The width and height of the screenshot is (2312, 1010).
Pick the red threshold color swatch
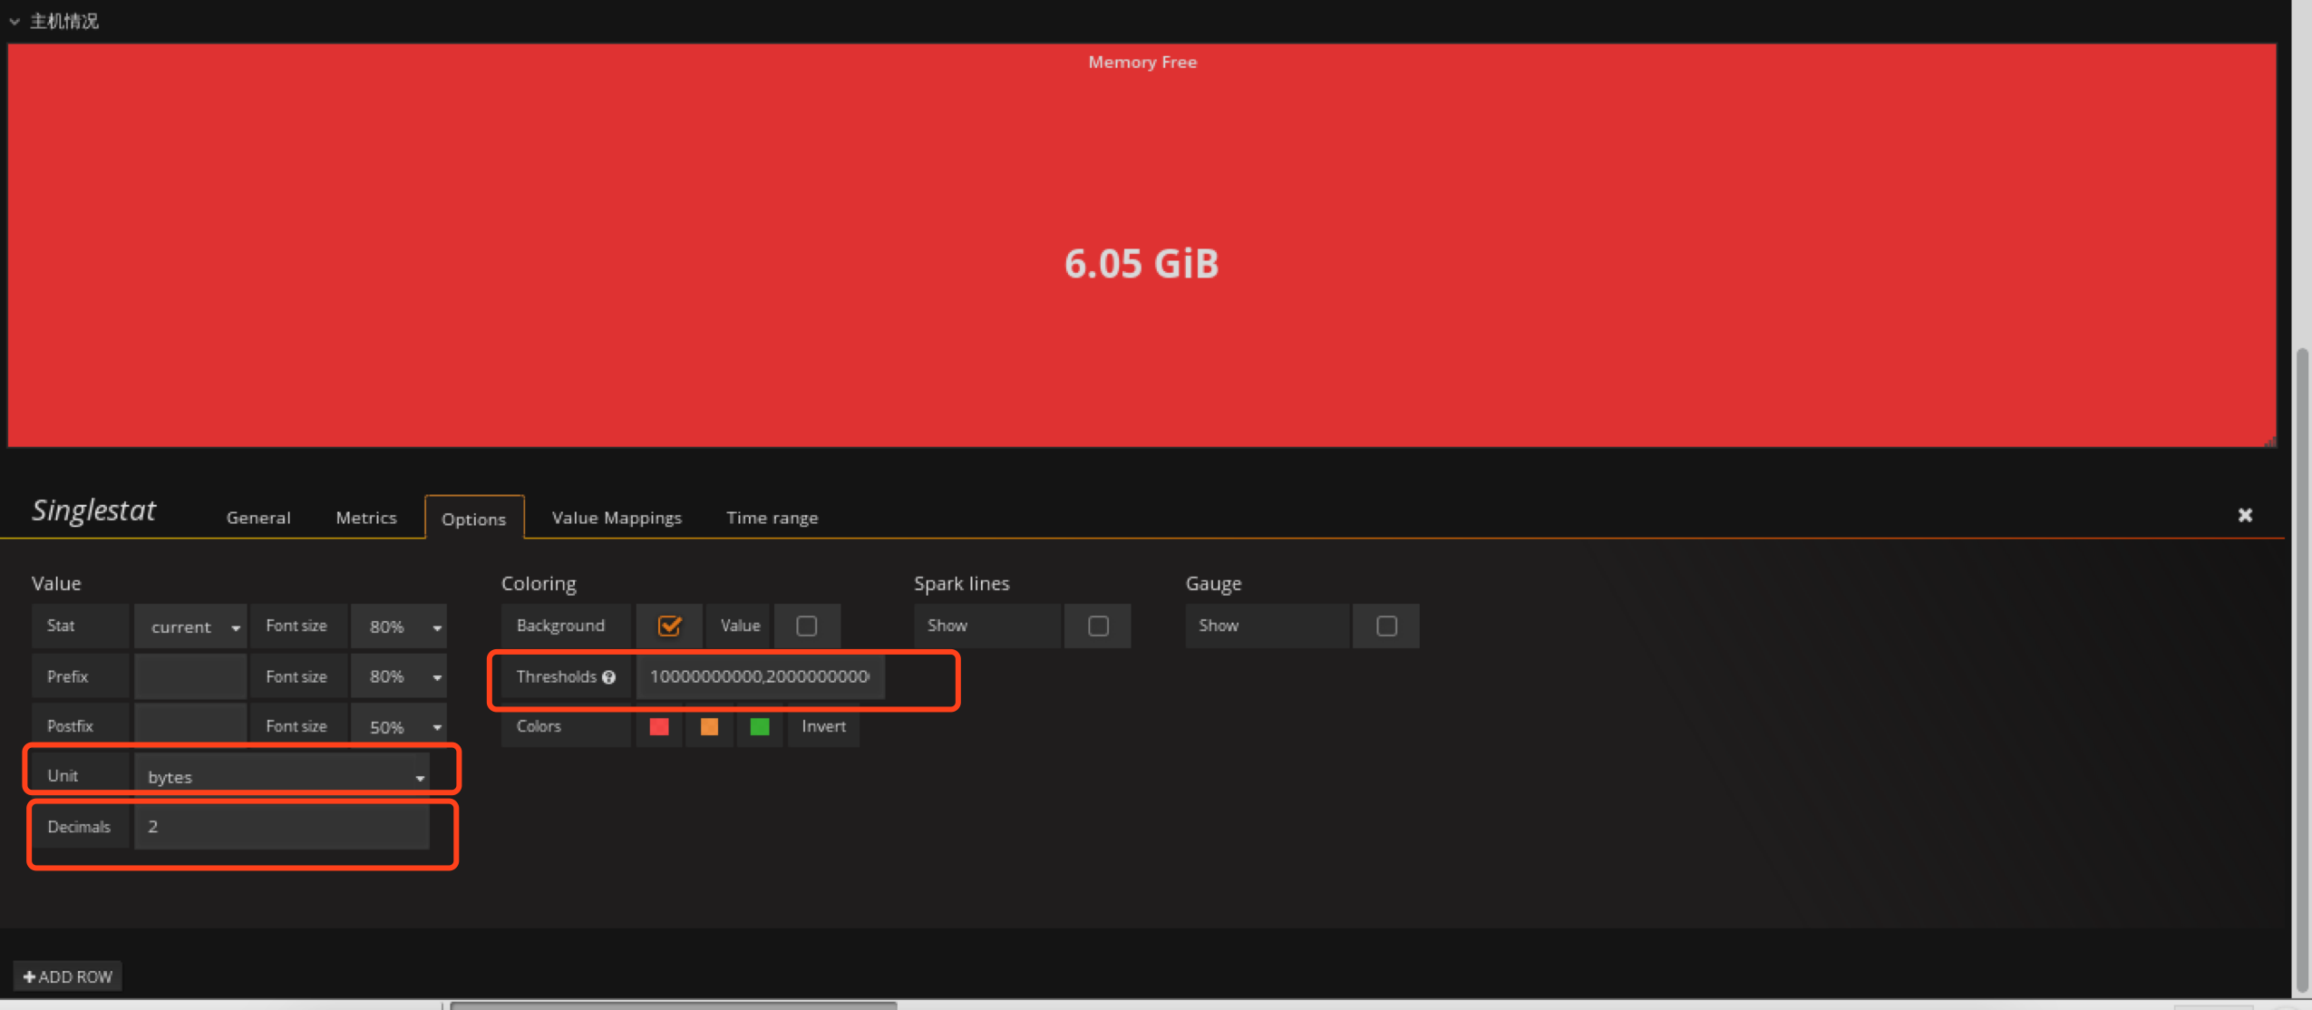[659, 726]
